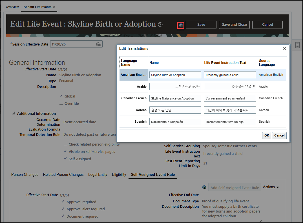Open translations editor via highlighted globe icon

pos(181,25)
